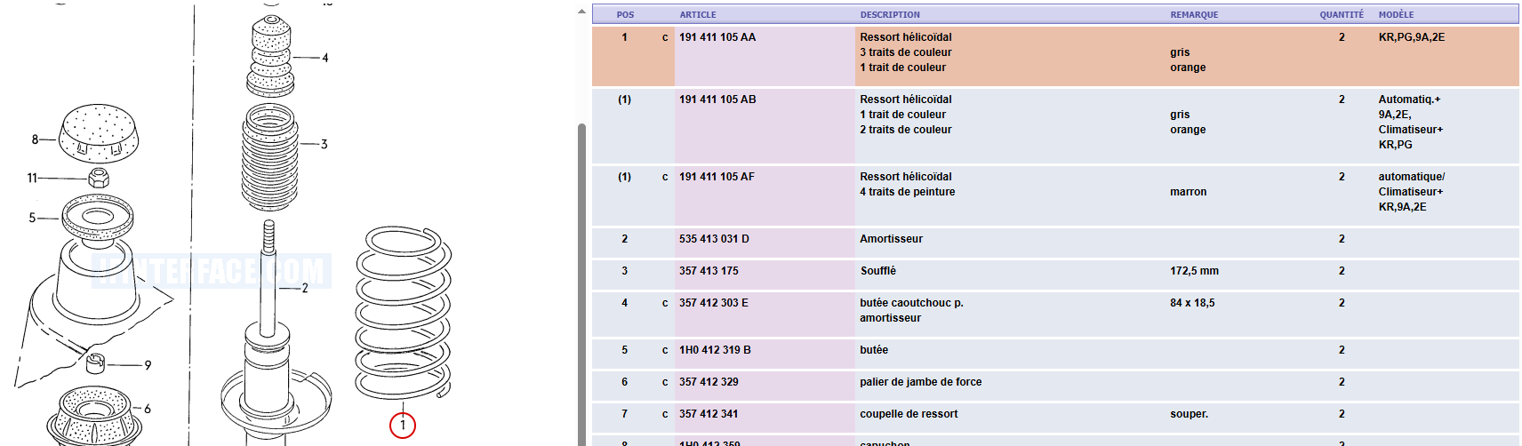Image resolution: width=1522 pixels, height=446 pixels.
Task: Click the 'c' marker beside 357 412 329
Action: [x=665, y=382]
